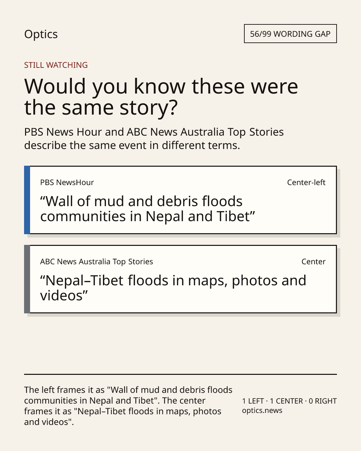Click the Optics logo text
Image resolution: width=361 pixels, height=451 pixels.
(41, 34)
